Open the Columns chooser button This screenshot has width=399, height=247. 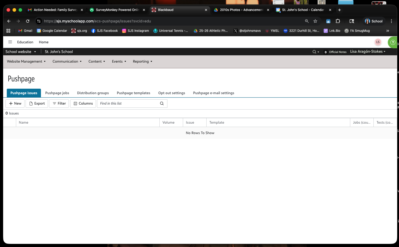pyautogui.click(x=83, y=104)
